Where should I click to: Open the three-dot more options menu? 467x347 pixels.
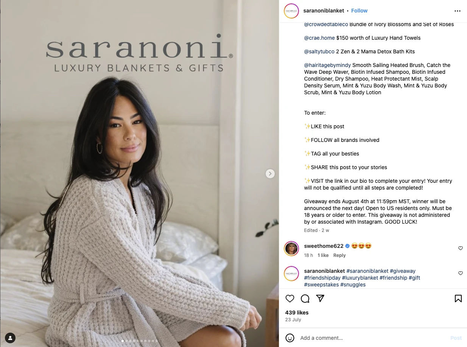tap(458, 11)
